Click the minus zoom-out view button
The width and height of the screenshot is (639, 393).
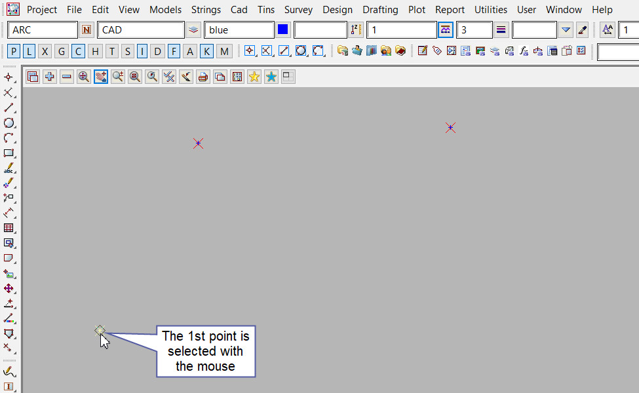[67, 77]
